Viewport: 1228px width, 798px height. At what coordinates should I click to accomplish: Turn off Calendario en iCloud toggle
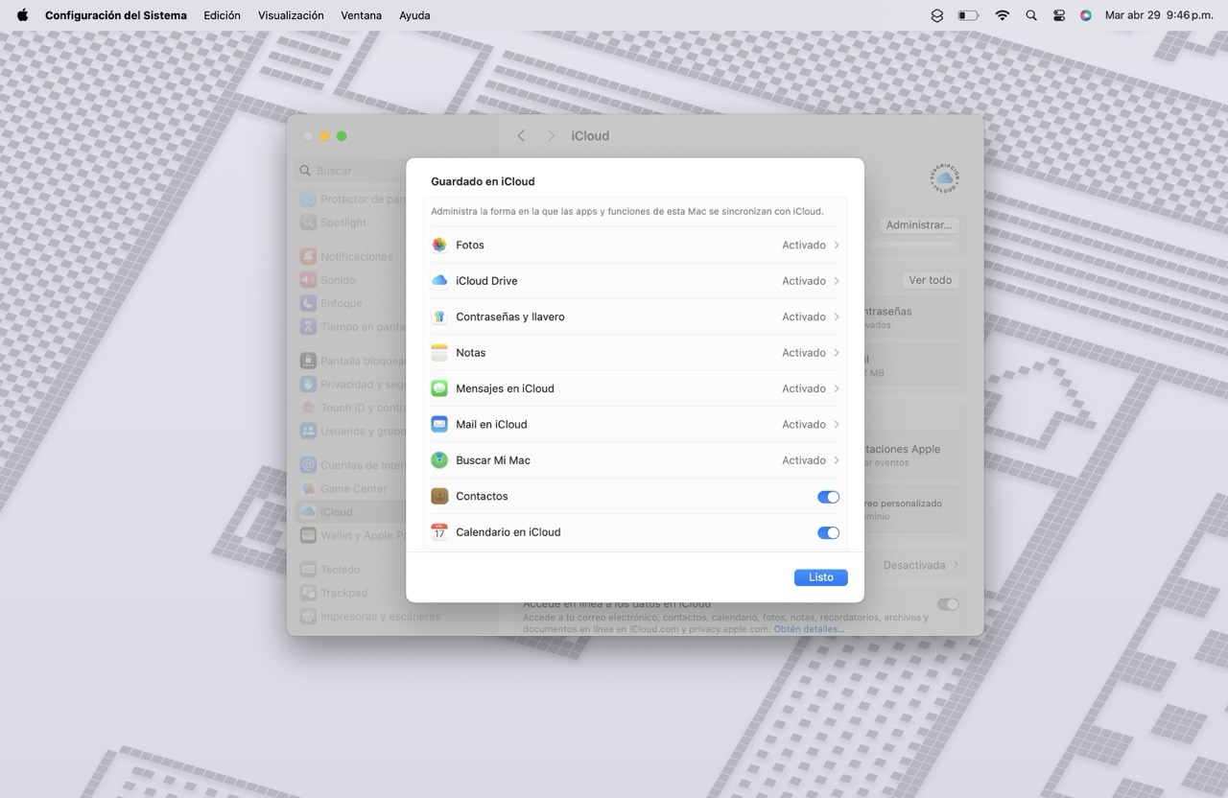click(828, 532)
